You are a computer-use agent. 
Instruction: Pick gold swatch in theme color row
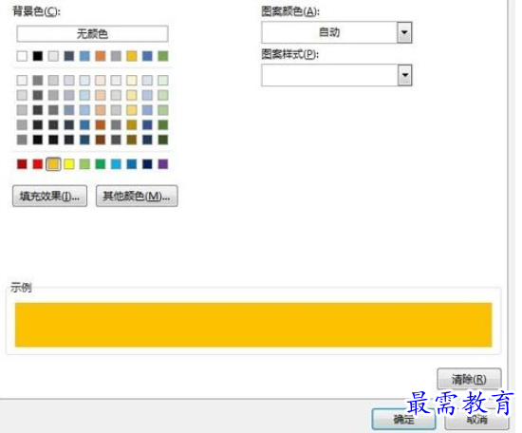tap(132, 56)
